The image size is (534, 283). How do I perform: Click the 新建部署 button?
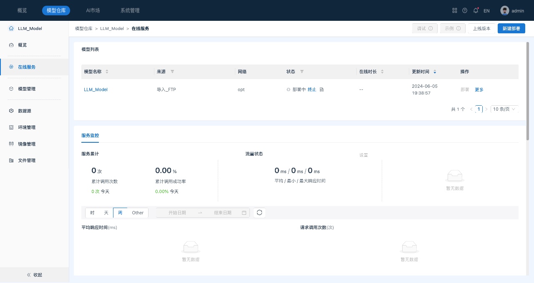[511, 28]
